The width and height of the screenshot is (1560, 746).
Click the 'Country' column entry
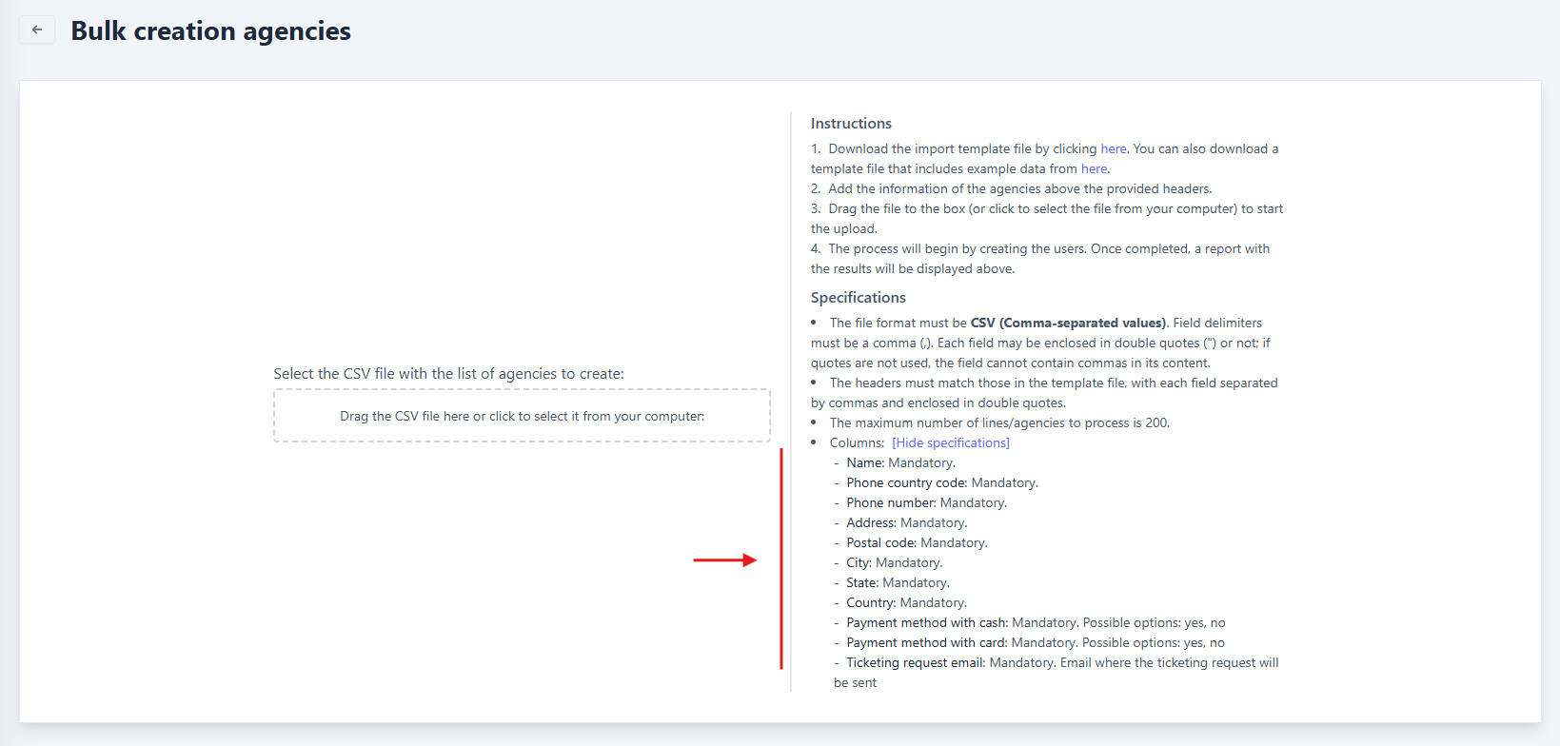click(x=905, y=602)
